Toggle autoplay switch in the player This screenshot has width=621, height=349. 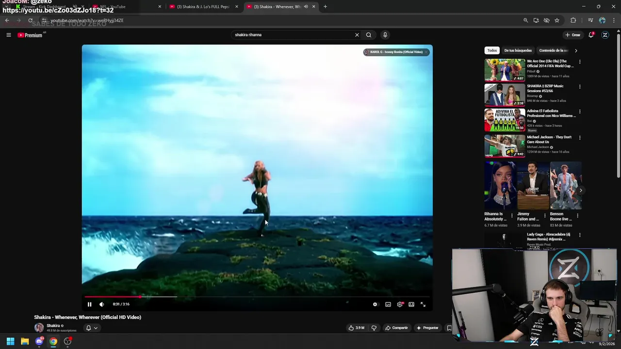click(375, 304)
